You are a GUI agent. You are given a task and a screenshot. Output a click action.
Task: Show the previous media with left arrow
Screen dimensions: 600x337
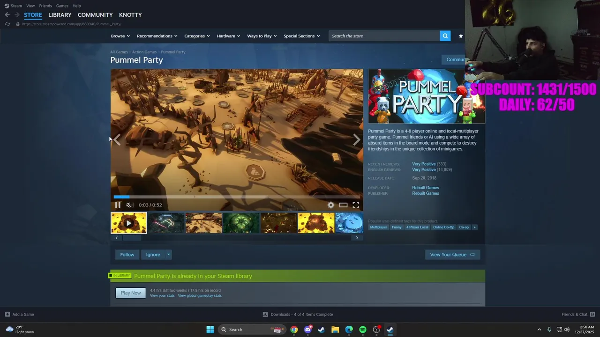click(117, 139)
